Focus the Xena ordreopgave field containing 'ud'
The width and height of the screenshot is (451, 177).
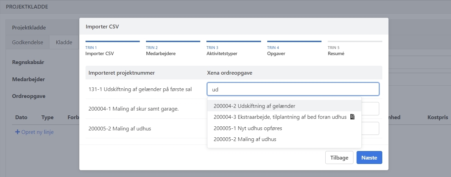pyautogui.click(x=293, y=89)
